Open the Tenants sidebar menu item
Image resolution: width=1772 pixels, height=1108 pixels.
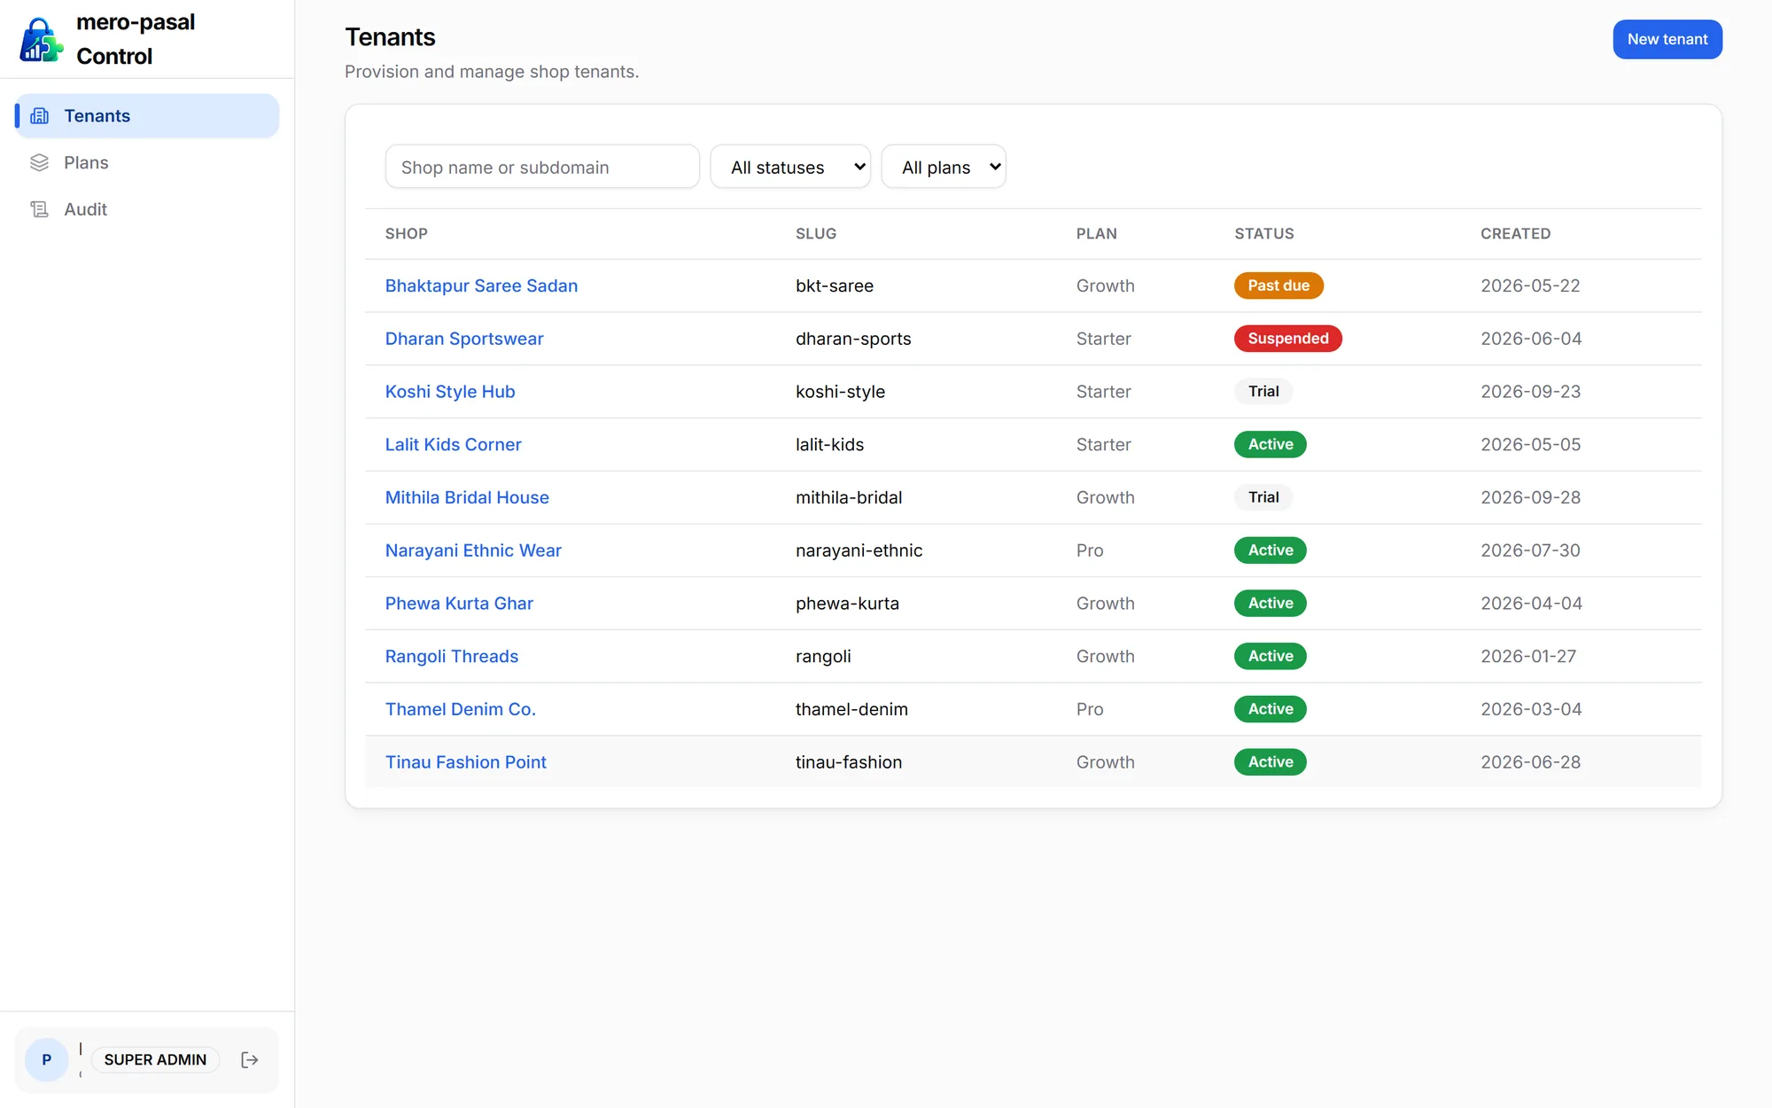(x=147, y=116)
